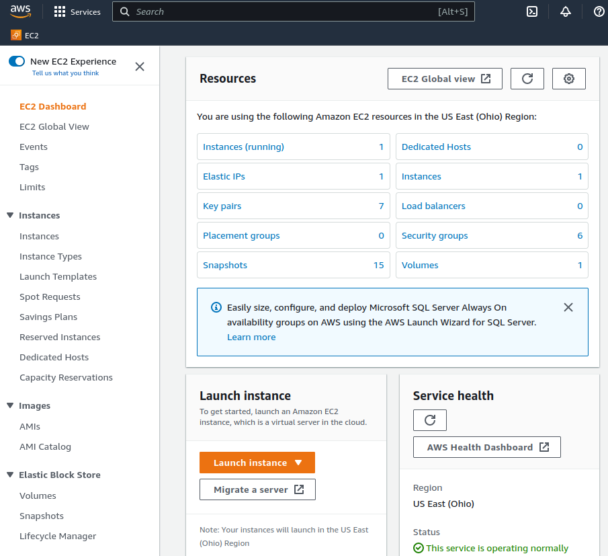Open the Launch instance dropdown arrow

(x=299, y=463)
